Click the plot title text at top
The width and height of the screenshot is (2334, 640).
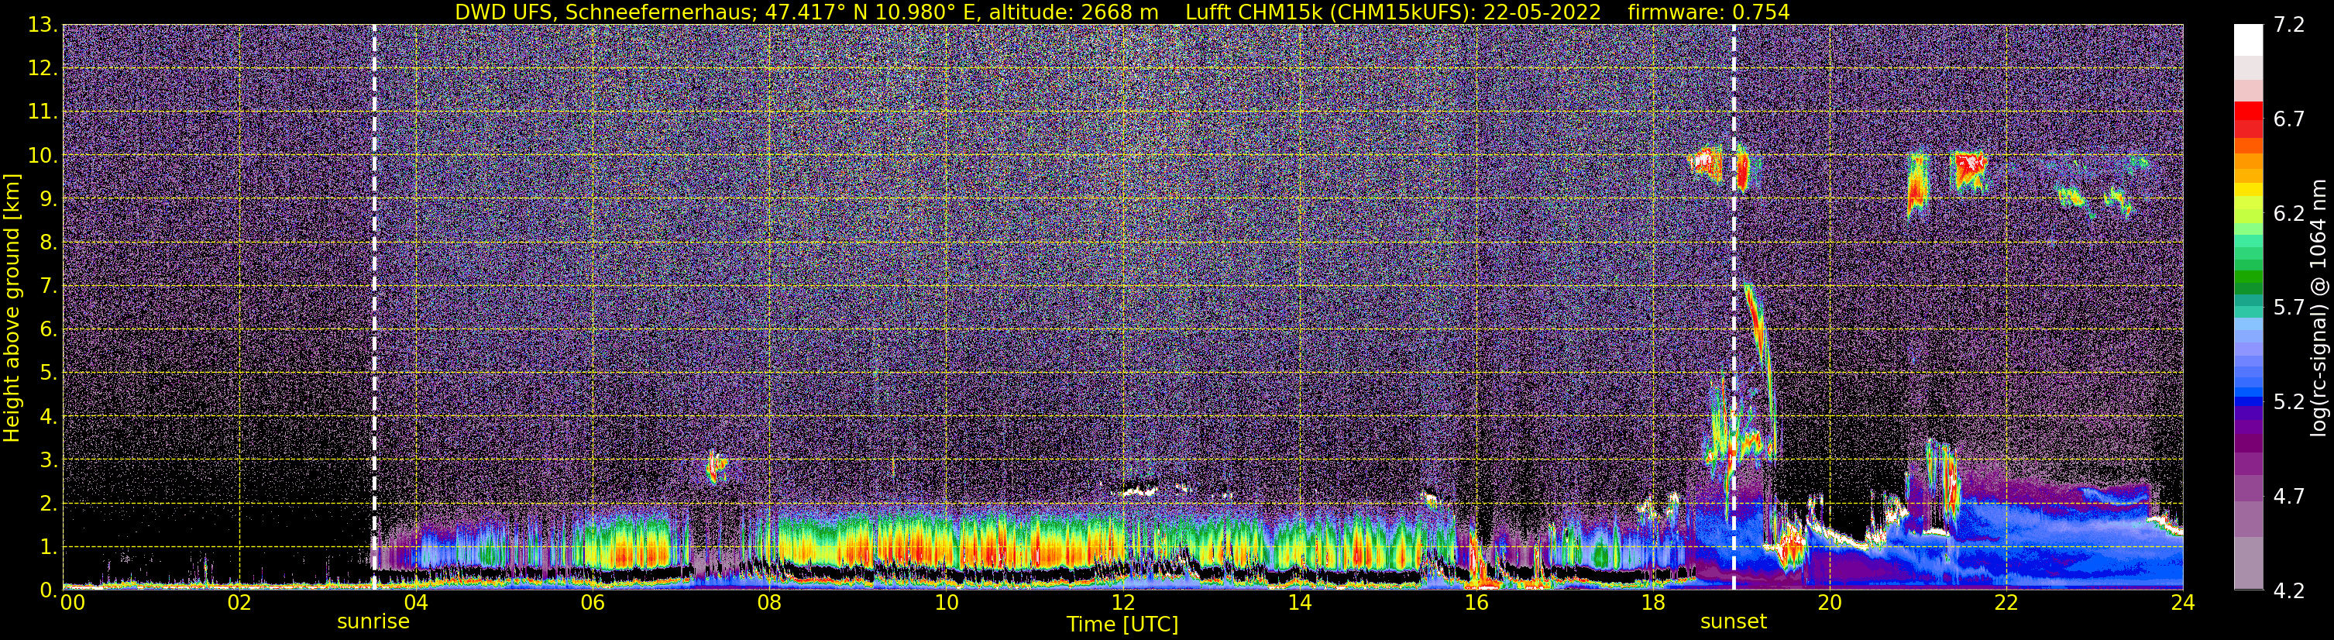point(1122,12)
